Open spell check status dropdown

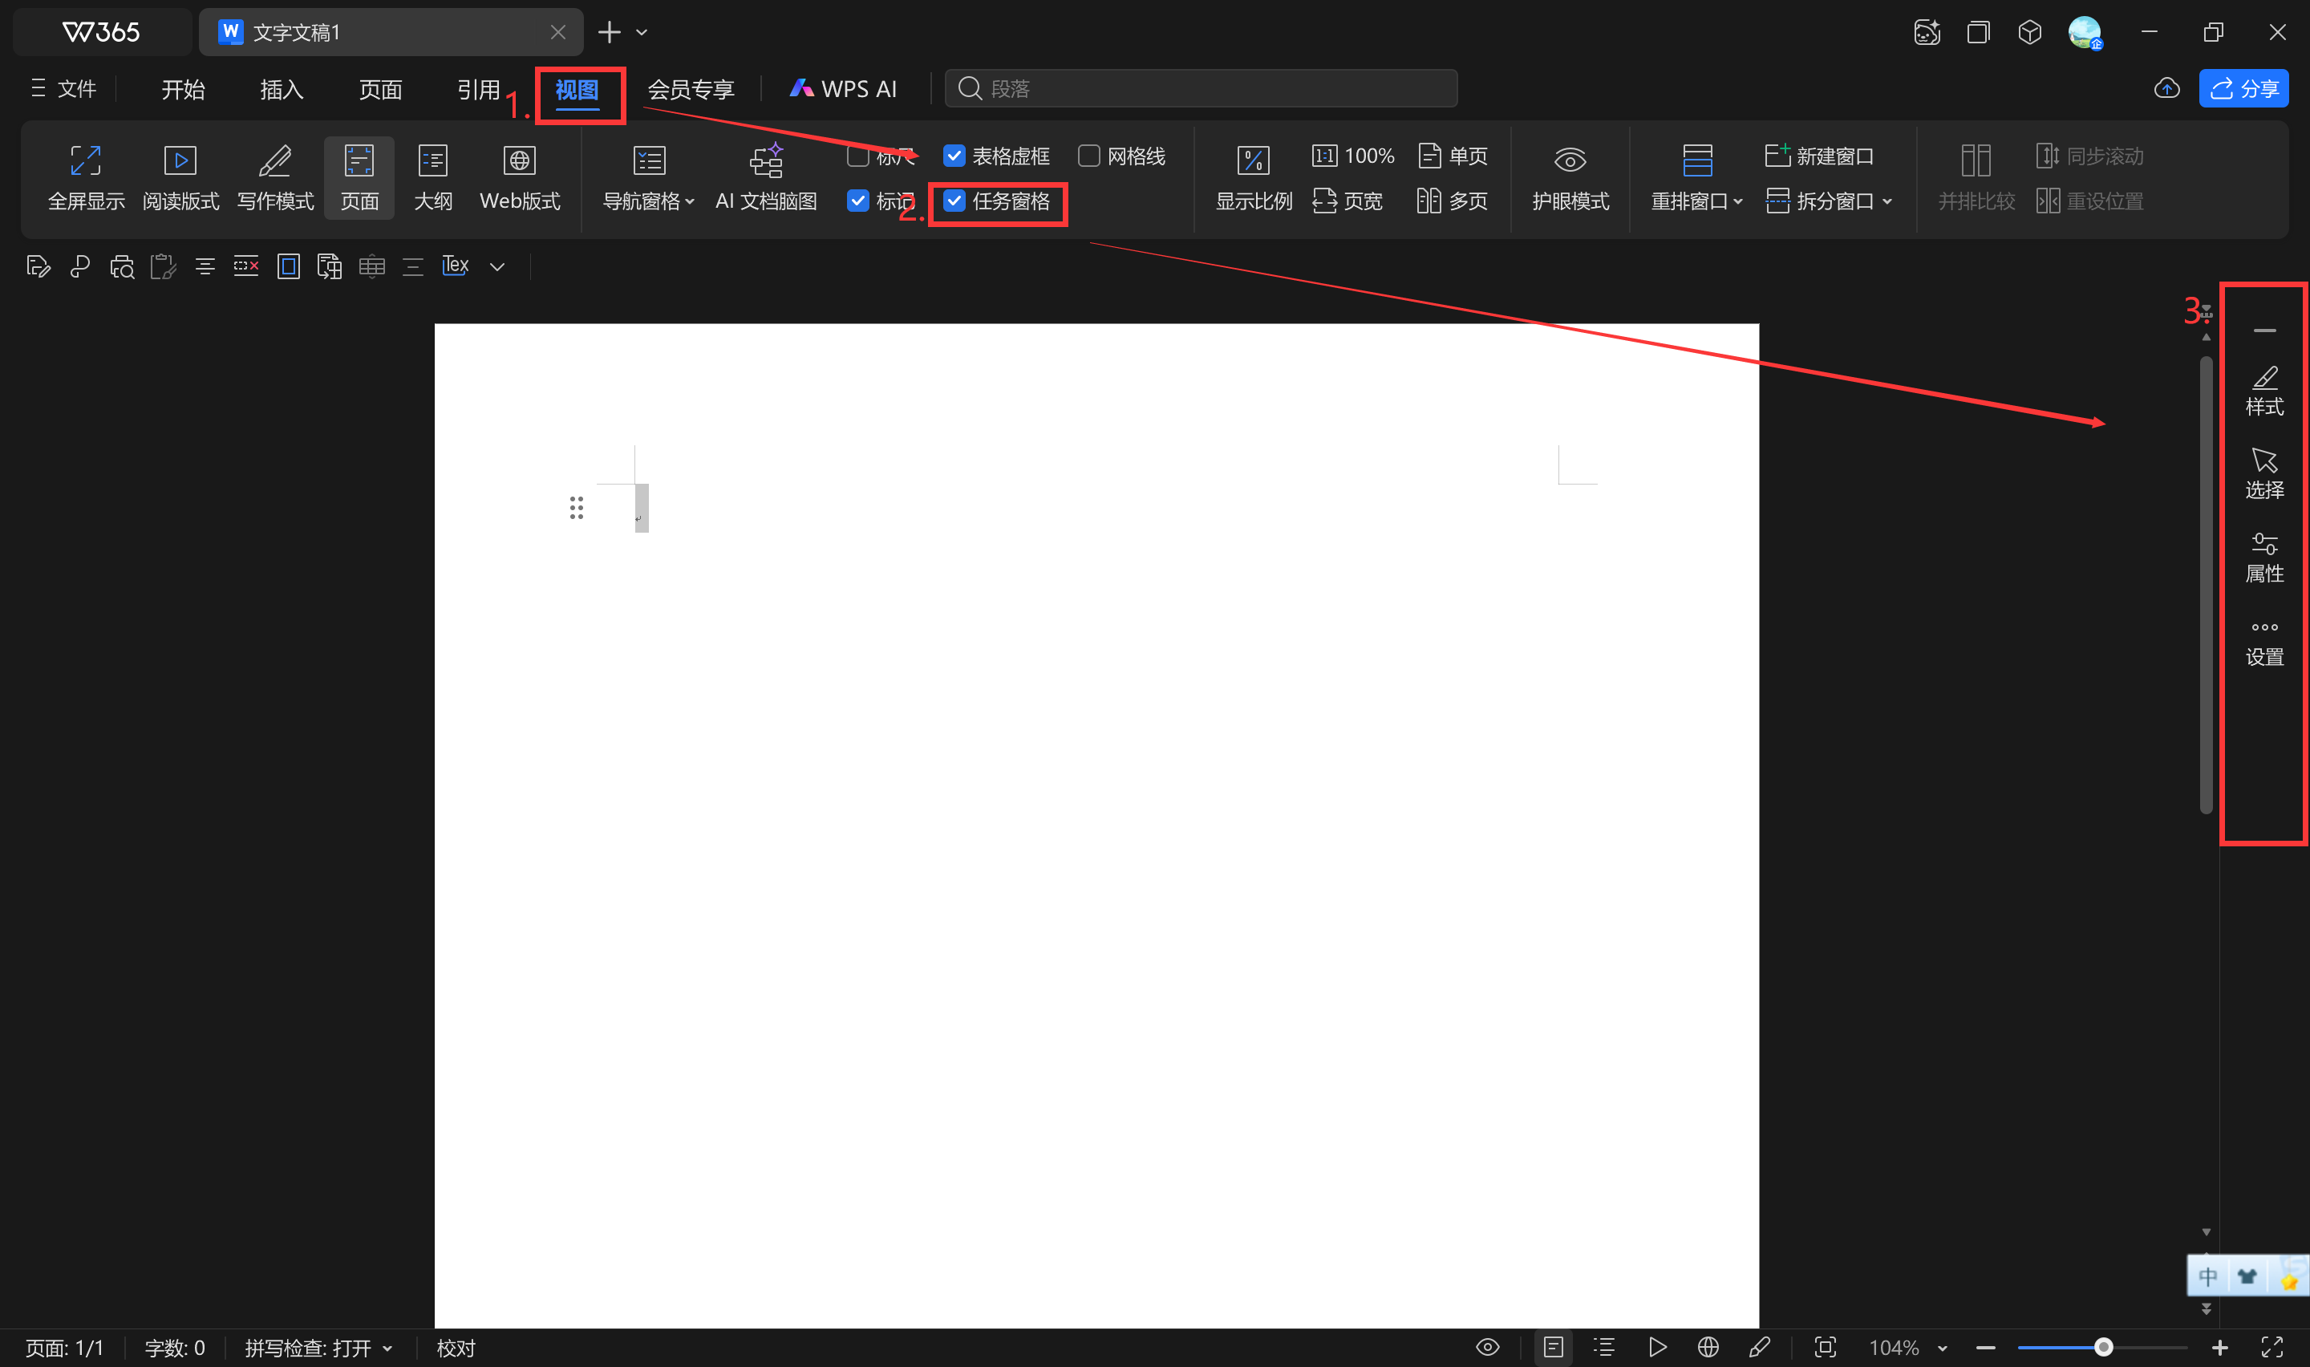(387, 1349)
